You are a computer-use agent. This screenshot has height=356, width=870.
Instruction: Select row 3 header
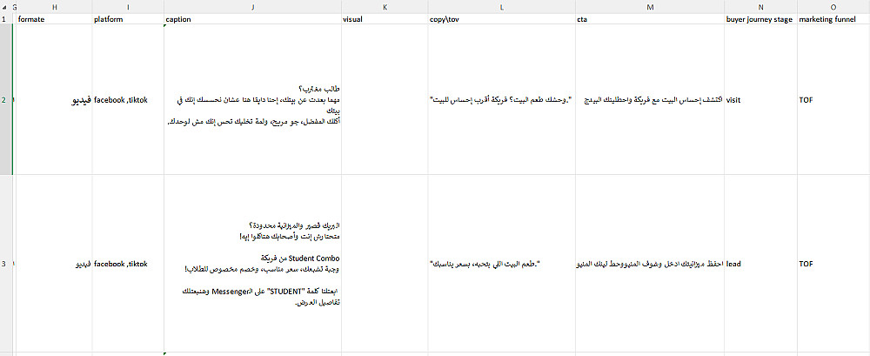pyautogui.click(x=5, y=264)
